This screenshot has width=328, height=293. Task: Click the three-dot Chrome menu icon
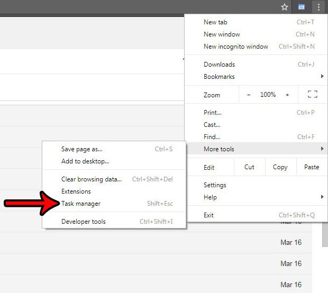coord(318,7)
